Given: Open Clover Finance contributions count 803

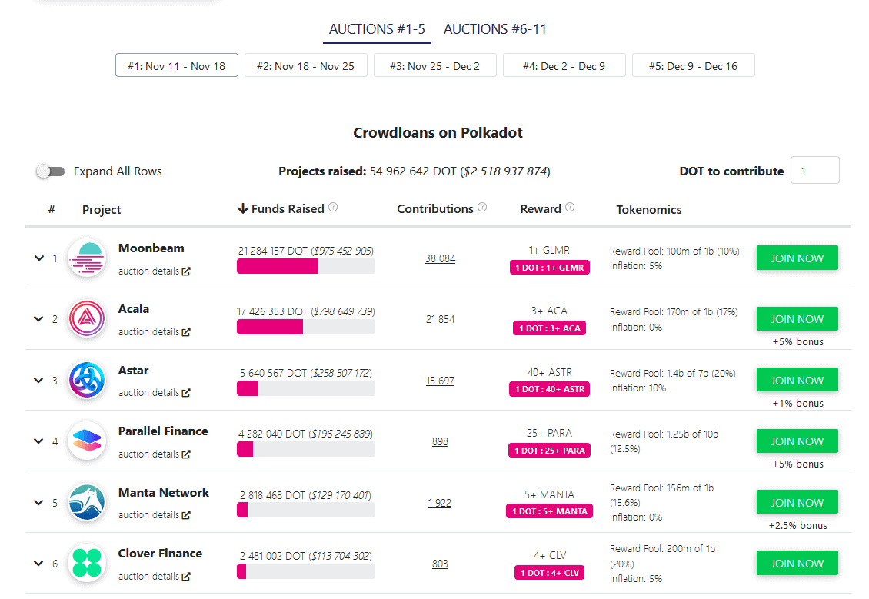Looking at the screenshot, I should tap(440, 564).
